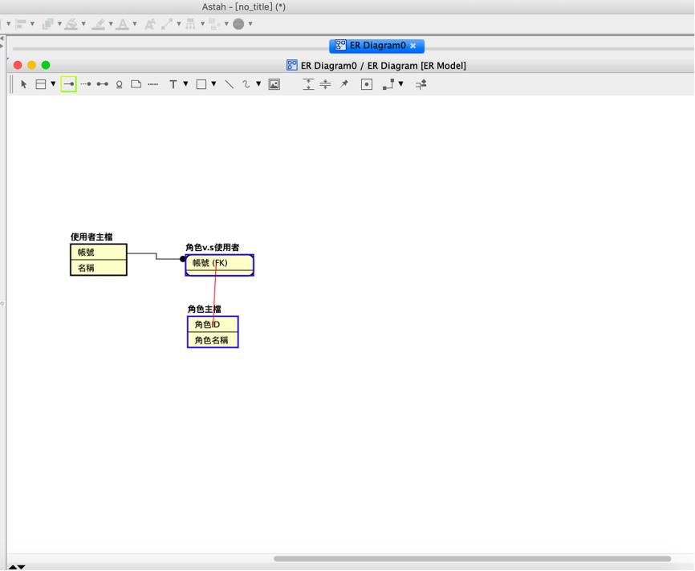Open the Entity tool dropdown arrow
This screenshot has width=695, height=571.
tap(53, 83)
